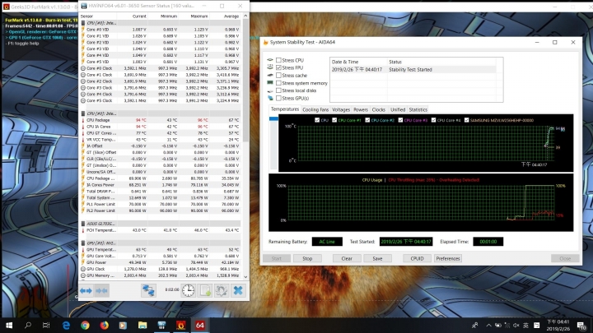The image size is (593, 333).
Task: Click the Clear button in AIDA64
Action: pyautogui.click(x=347, y=259)
